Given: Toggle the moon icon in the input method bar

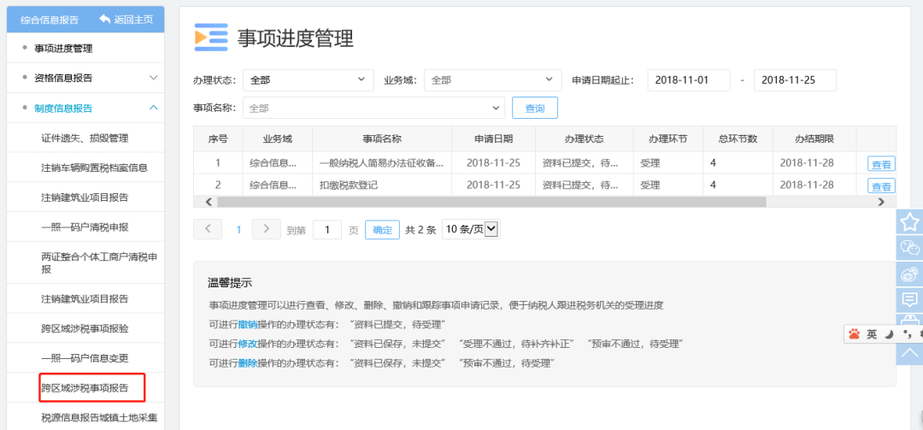Looking at the screenshot, I should click(891, 334).
